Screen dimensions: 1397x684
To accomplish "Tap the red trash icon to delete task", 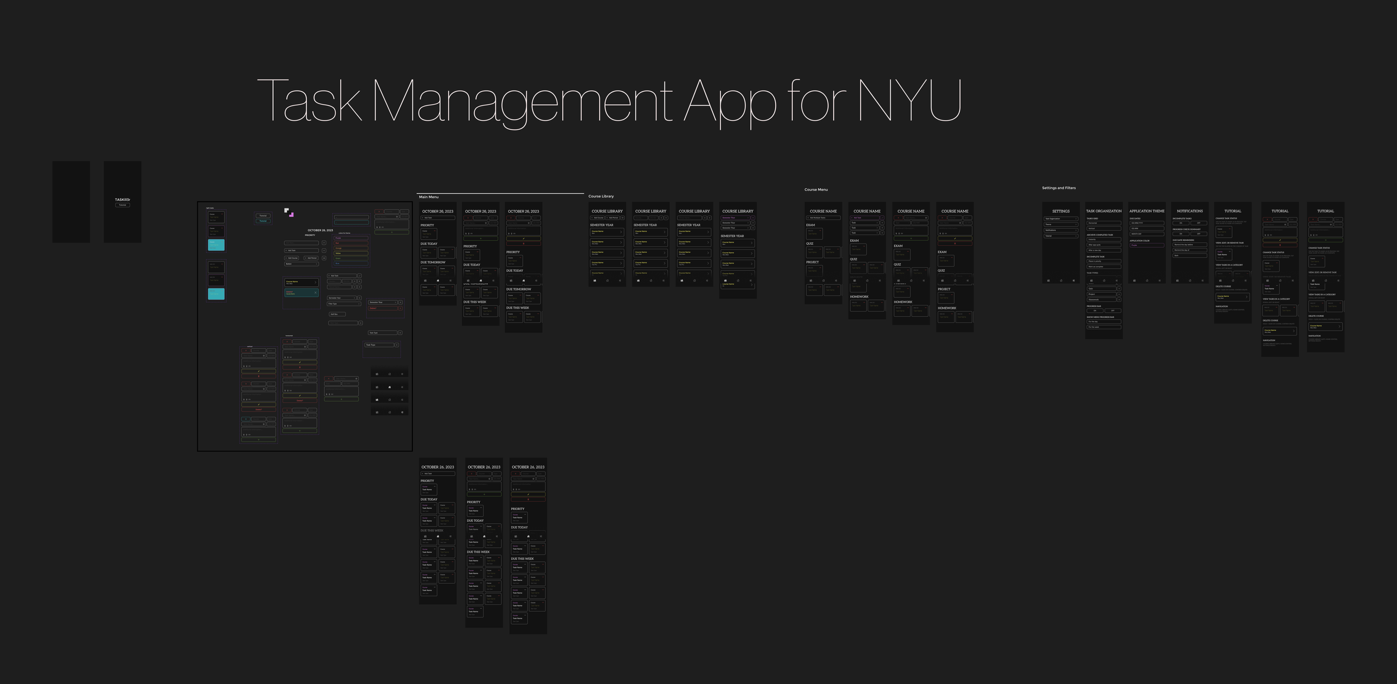I will 524,243.
